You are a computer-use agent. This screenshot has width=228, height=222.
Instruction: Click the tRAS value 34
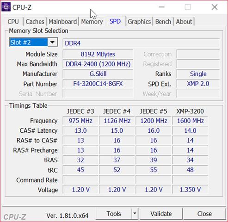(x=190, y=160)
